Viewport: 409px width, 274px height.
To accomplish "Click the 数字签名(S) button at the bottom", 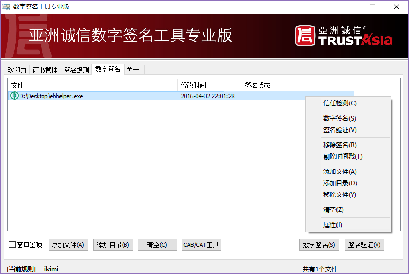I will coord(319,244).
